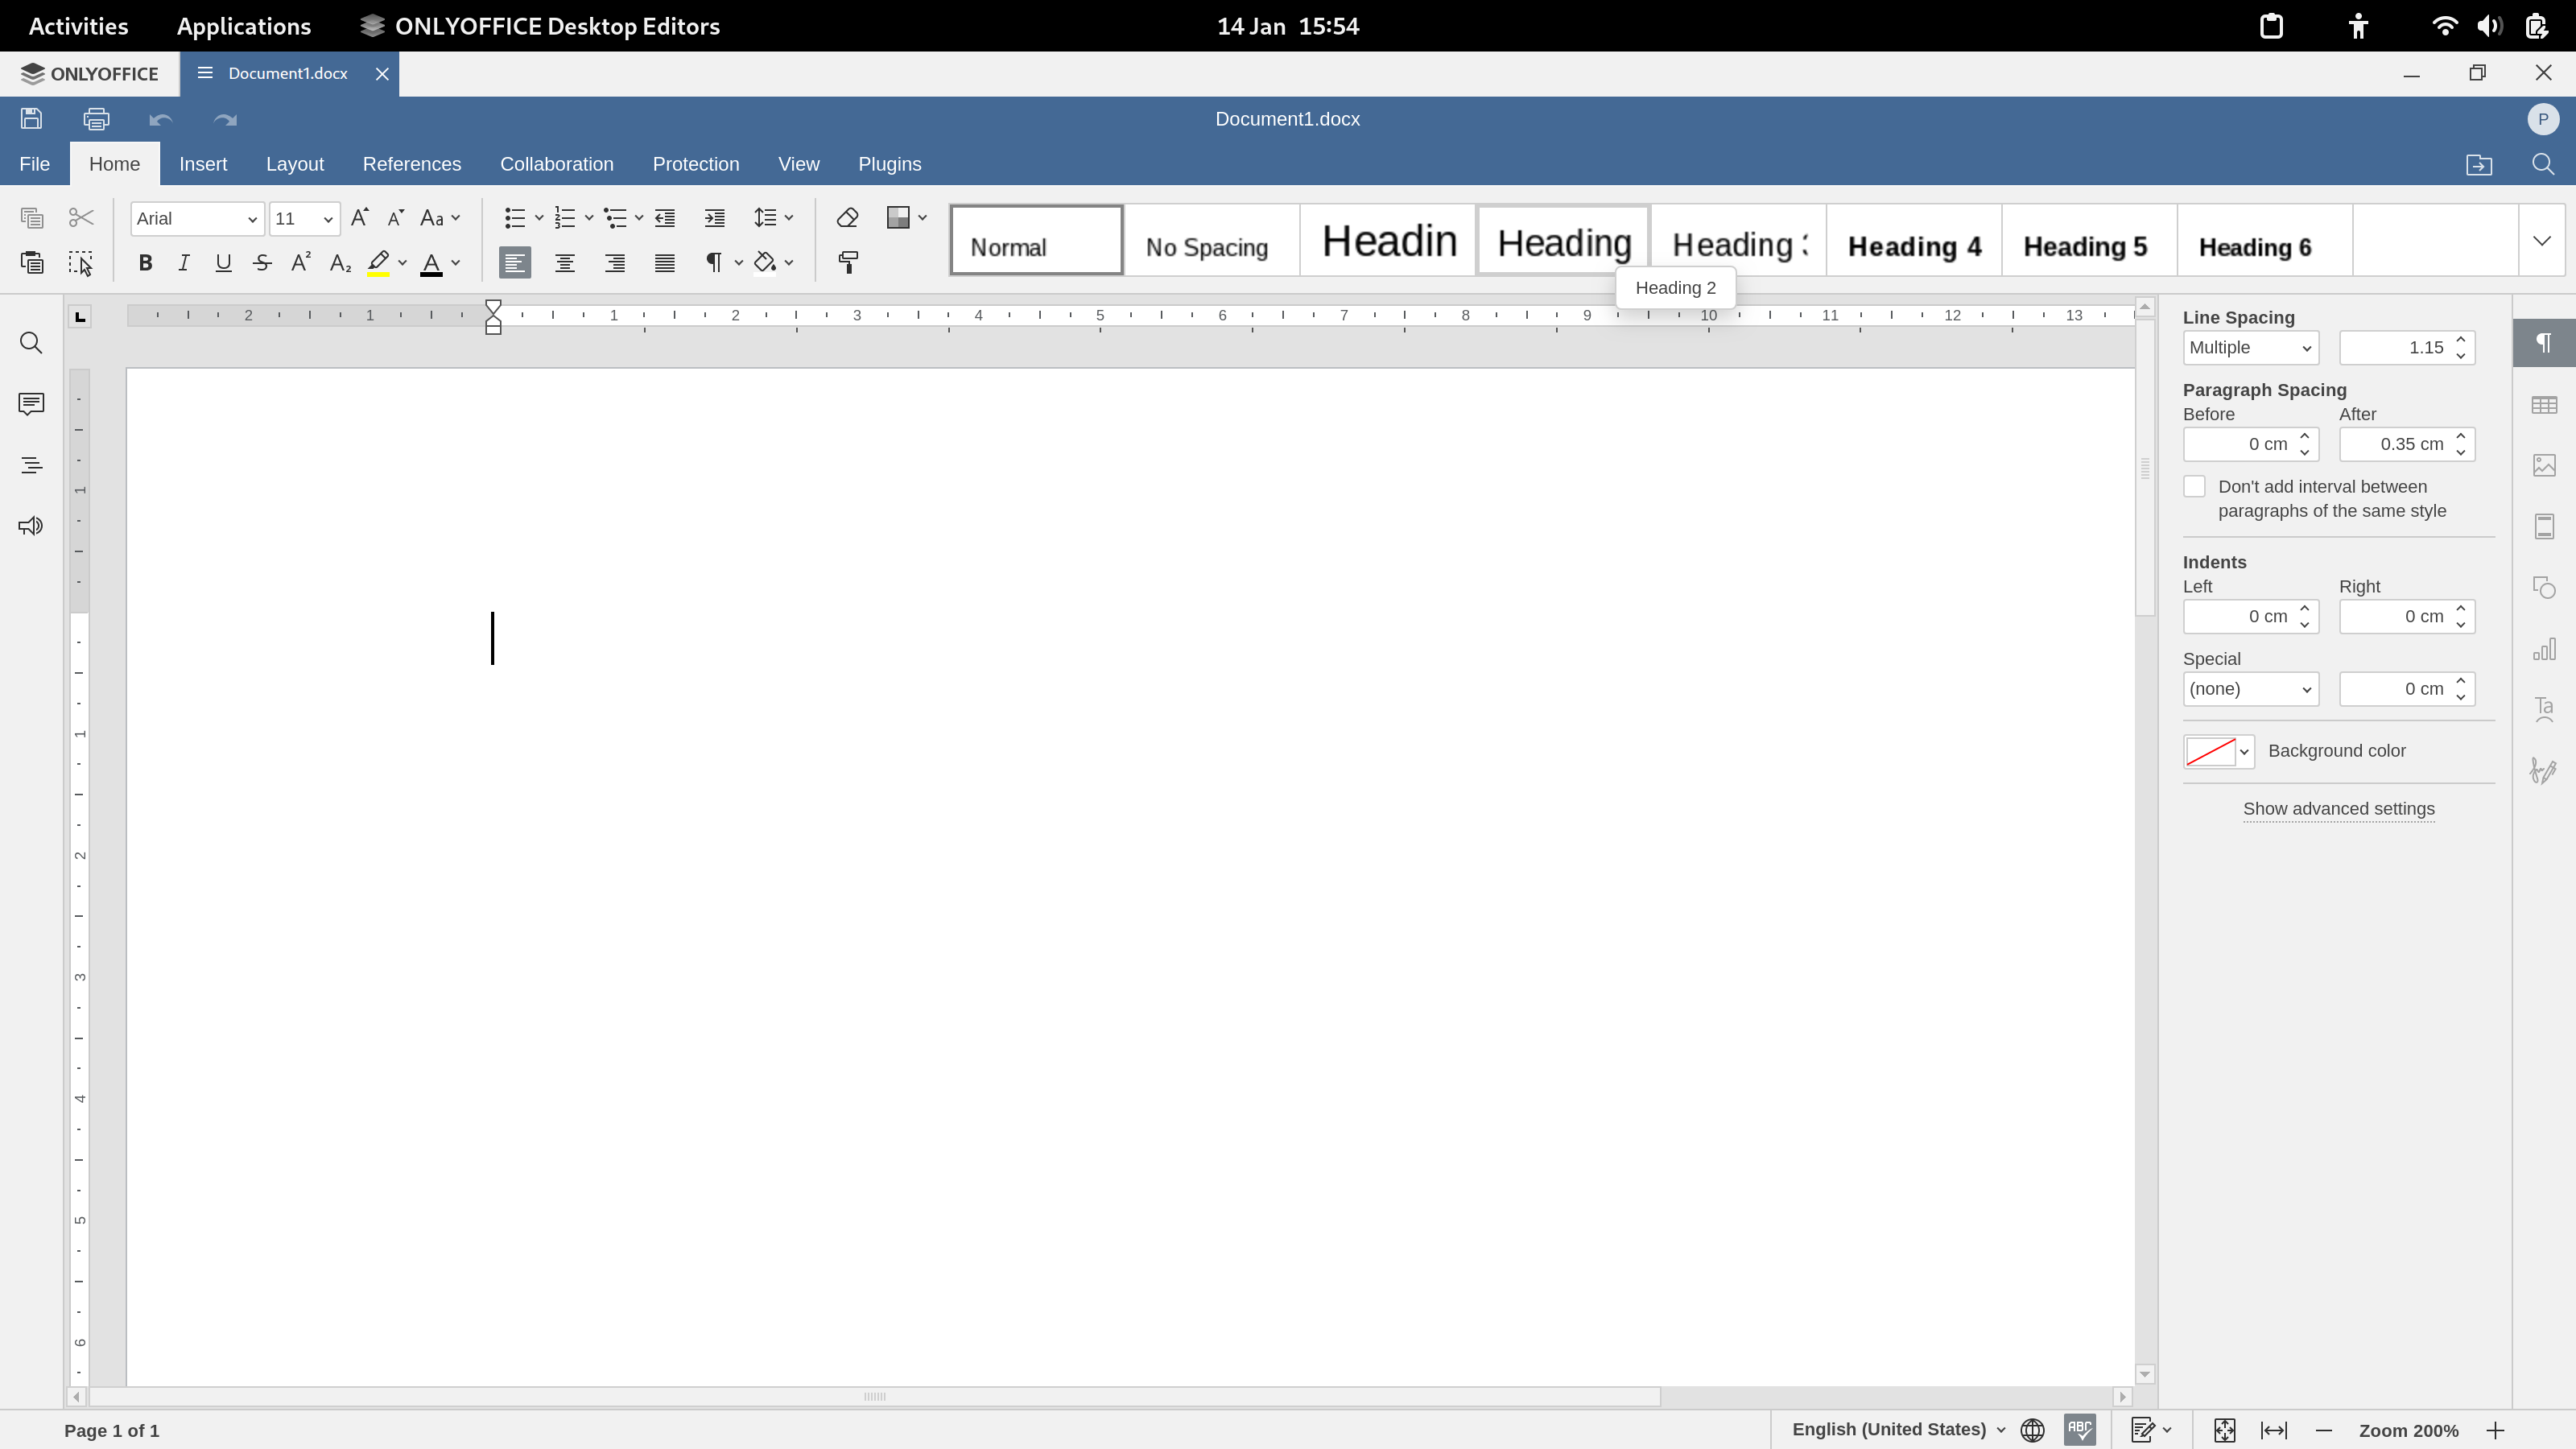
Task: Click Decrease Indent icon
Action: pyautogui.click(x=665, y=218)
